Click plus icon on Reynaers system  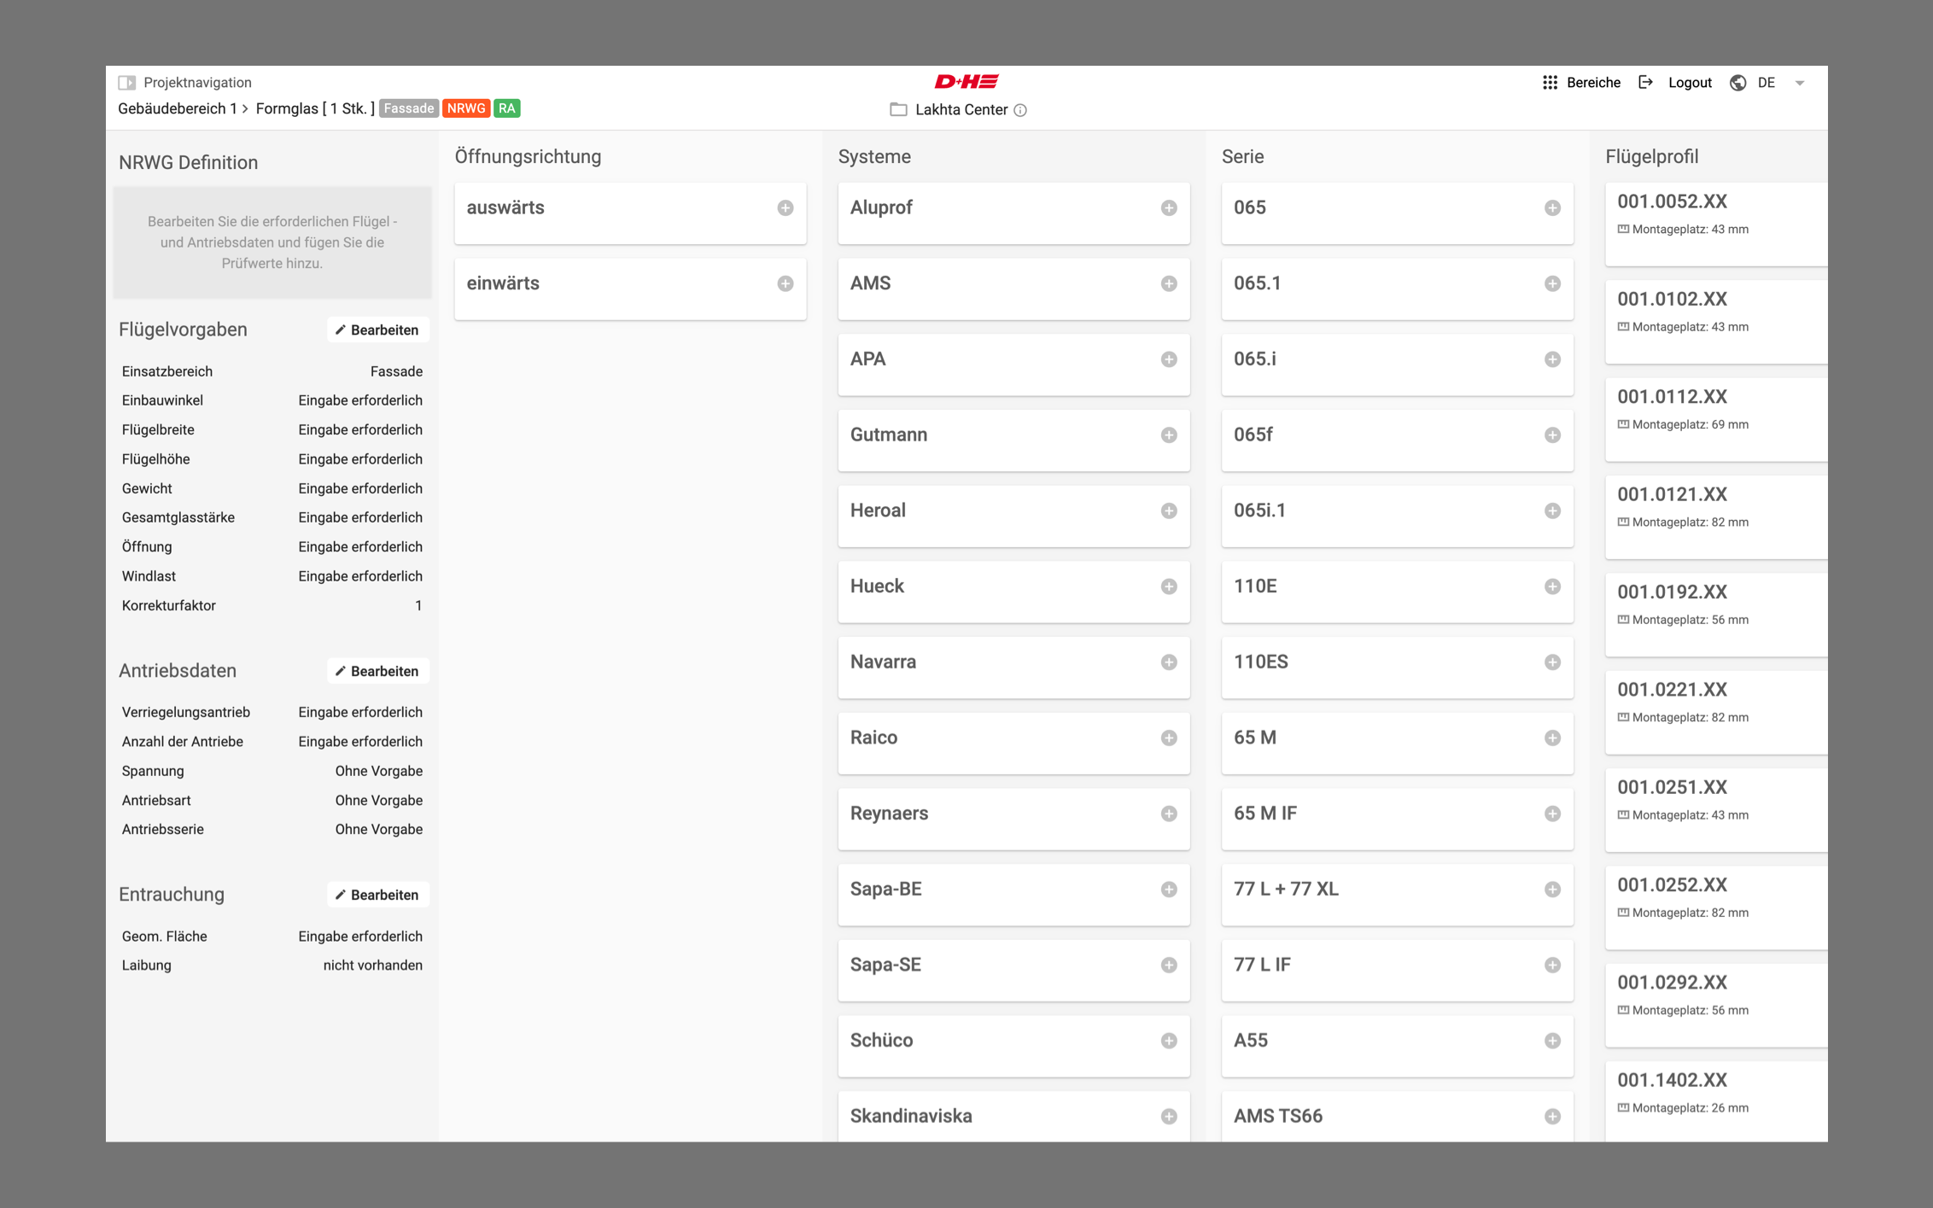1169,814
